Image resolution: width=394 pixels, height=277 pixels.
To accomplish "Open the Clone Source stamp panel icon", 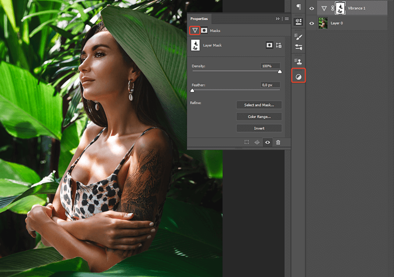I will pyautogui.click(x=298, y=62).
